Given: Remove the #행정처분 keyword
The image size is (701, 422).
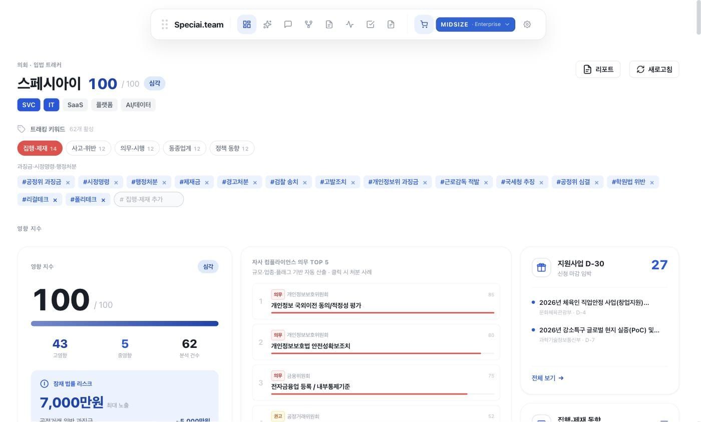Looking at the screenshot, I should (164, 182).
